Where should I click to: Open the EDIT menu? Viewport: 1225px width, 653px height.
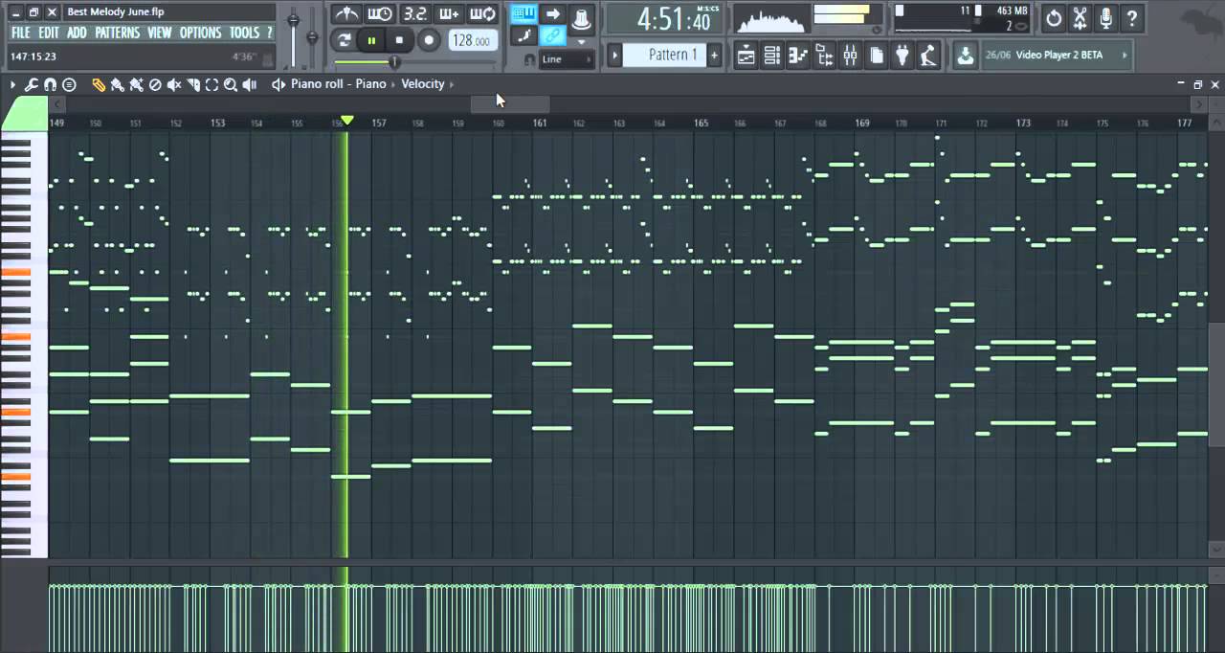click(x=49, y=33)
